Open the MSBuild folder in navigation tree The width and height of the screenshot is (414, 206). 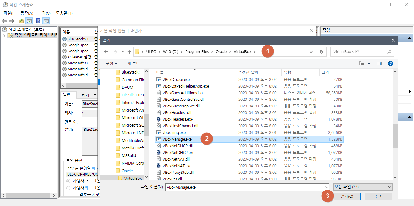click(x=129, y=155)
